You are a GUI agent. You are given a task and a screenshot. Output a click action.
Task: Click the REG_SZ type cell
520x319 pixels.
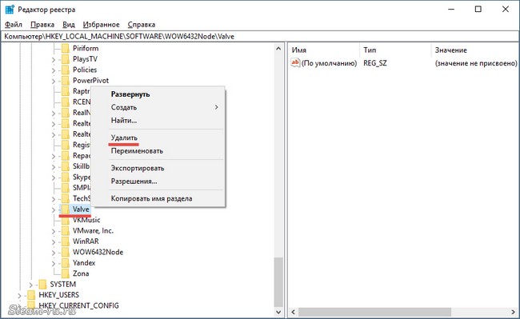[375, 63]
